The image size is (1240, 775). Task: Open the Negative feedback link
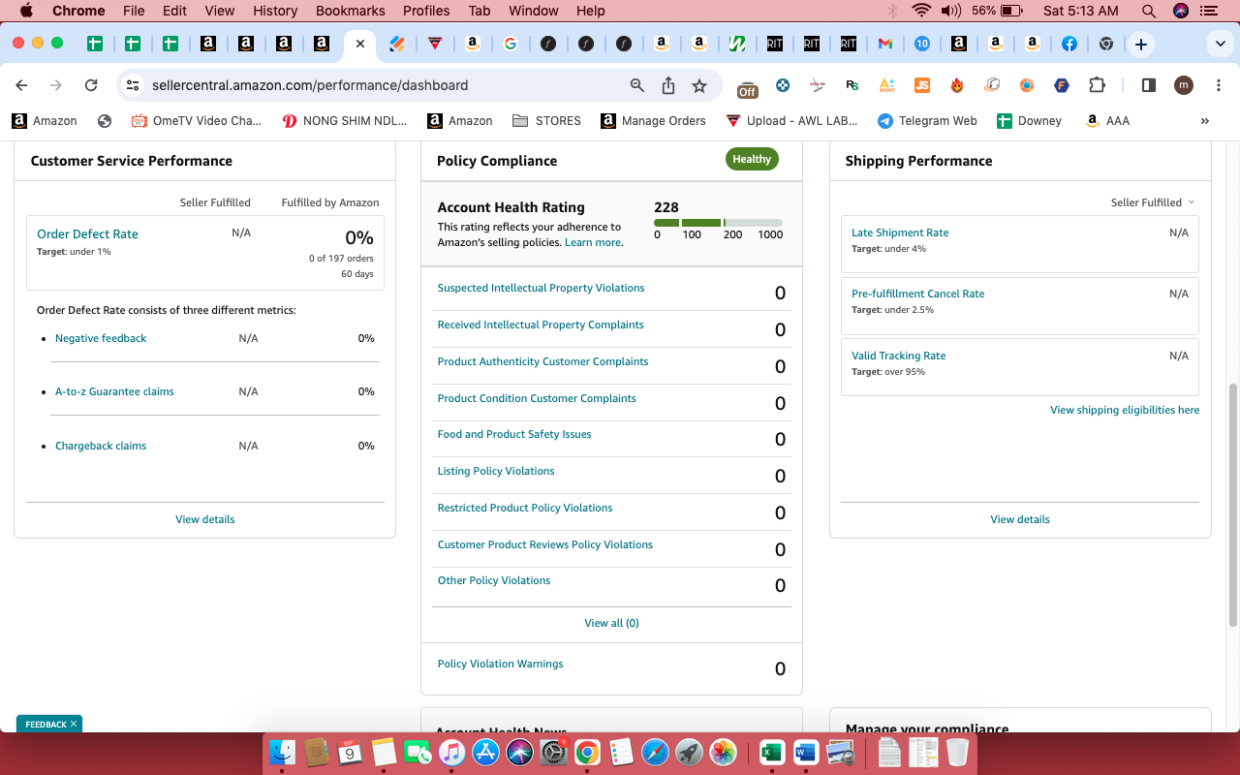click(101, 338)
